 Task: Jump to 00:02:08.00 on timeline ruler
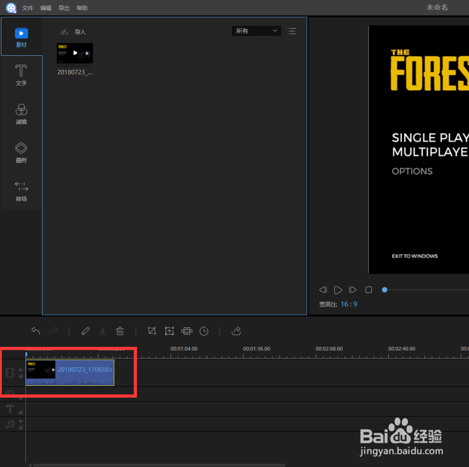329,348
